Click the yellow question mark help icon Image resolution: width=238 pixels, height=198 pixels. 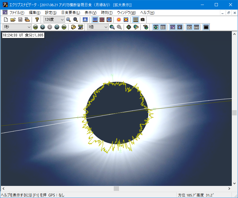pyautogui.click(x=37, y=19)
